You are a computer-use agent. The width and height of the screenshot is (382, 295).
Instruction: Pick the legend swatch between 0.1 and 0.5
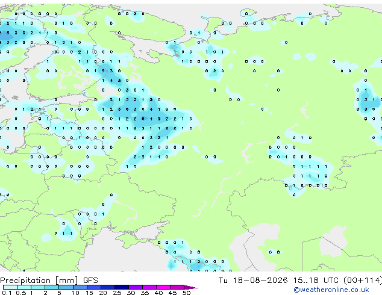tap(10, 287)
